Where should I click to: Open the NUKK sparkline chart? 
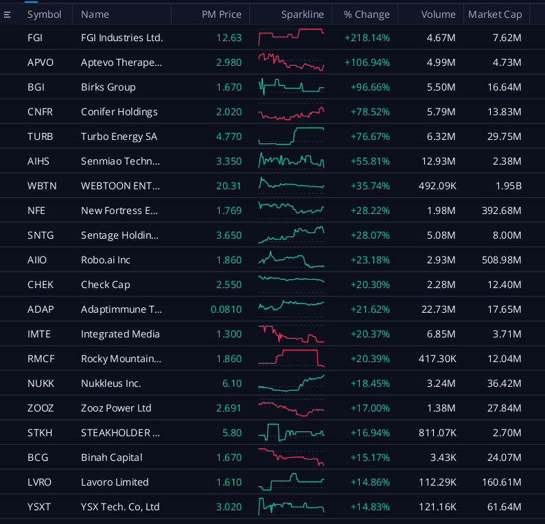coord(291,383)
